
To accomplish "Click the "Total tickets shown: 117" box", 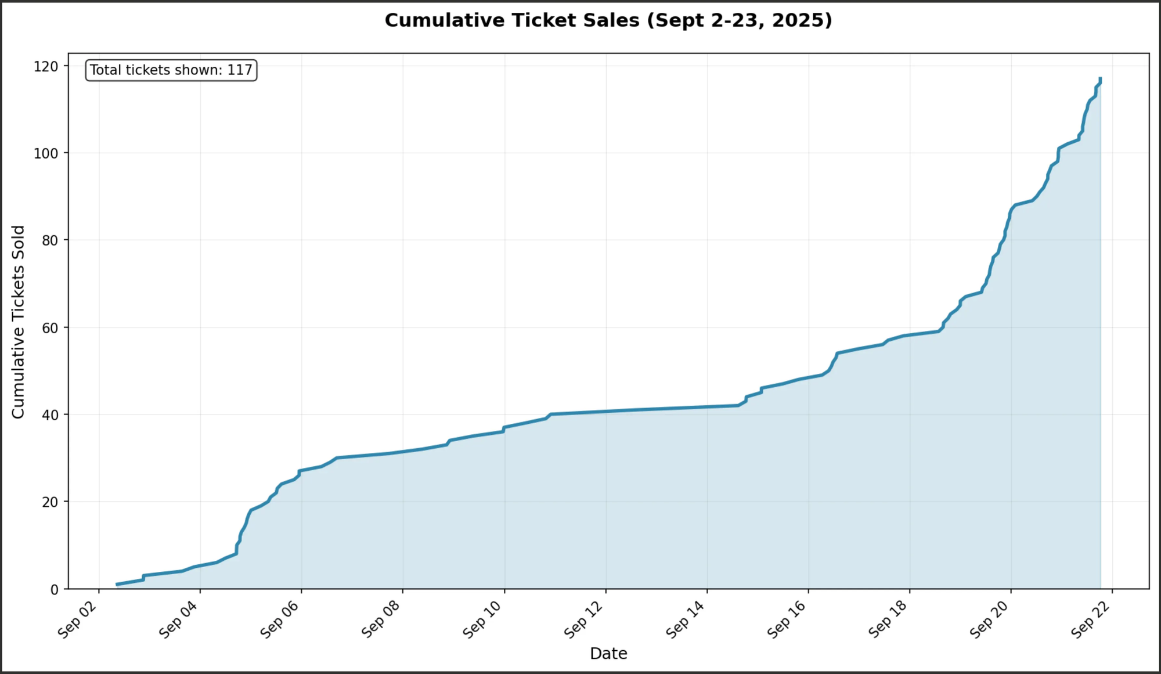I will click(x=171, y=70).
